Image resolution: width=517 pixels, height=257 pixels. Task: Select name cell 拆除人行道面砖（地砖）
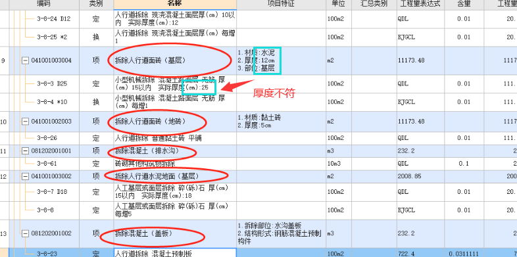pos(175,122)
